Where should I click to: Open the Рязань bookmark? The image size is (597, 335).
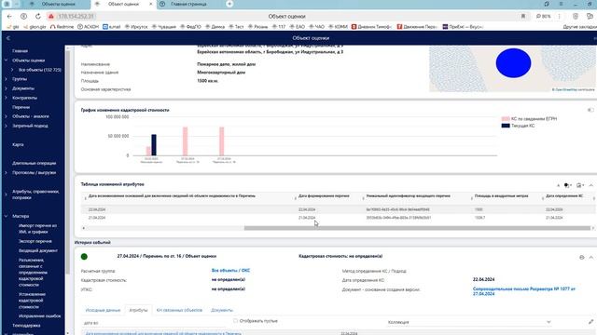coord(257,27)
